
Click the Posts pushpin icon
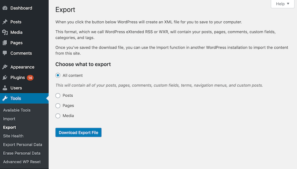coord(5,22)
